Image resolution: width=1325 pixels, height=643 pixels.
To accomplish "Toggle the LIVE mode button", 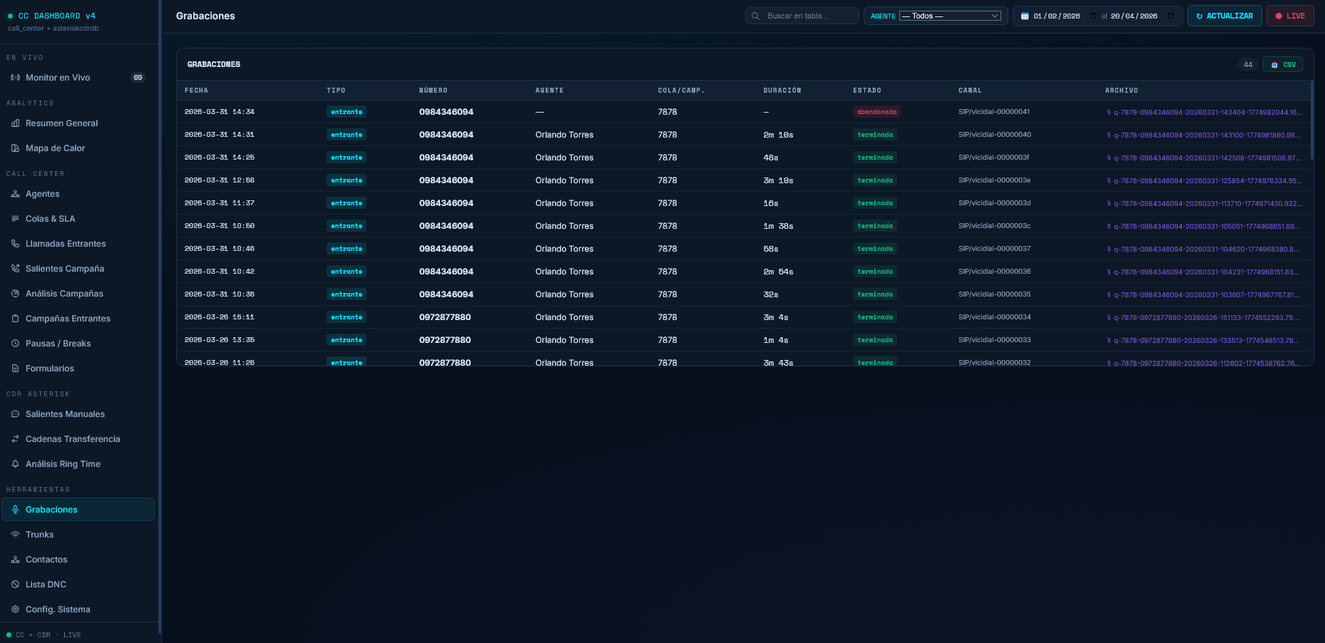I will (1289, 16).
